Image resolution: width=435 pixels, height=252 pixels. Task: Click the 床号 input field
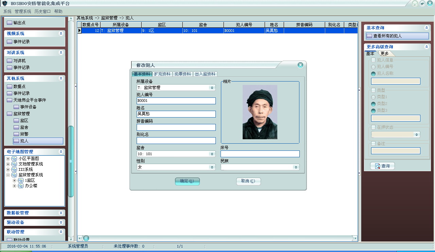coord(260,154)
